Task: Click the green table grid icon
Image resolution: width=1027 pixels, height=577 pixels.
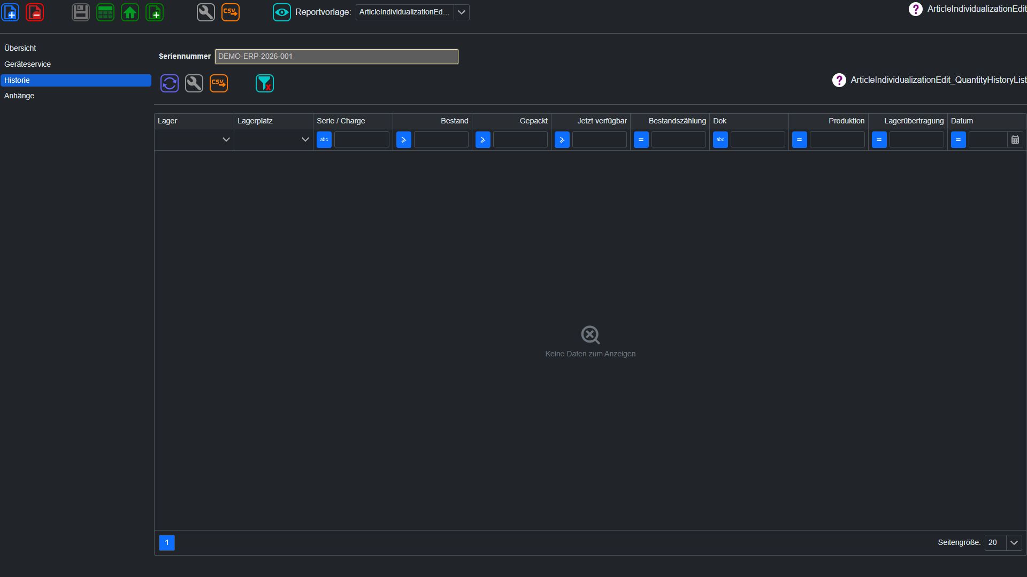Action: tap(105, 12)
